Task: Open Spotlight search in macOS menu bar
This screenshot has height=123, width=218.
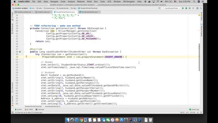Action: click(x=194, y=1)
